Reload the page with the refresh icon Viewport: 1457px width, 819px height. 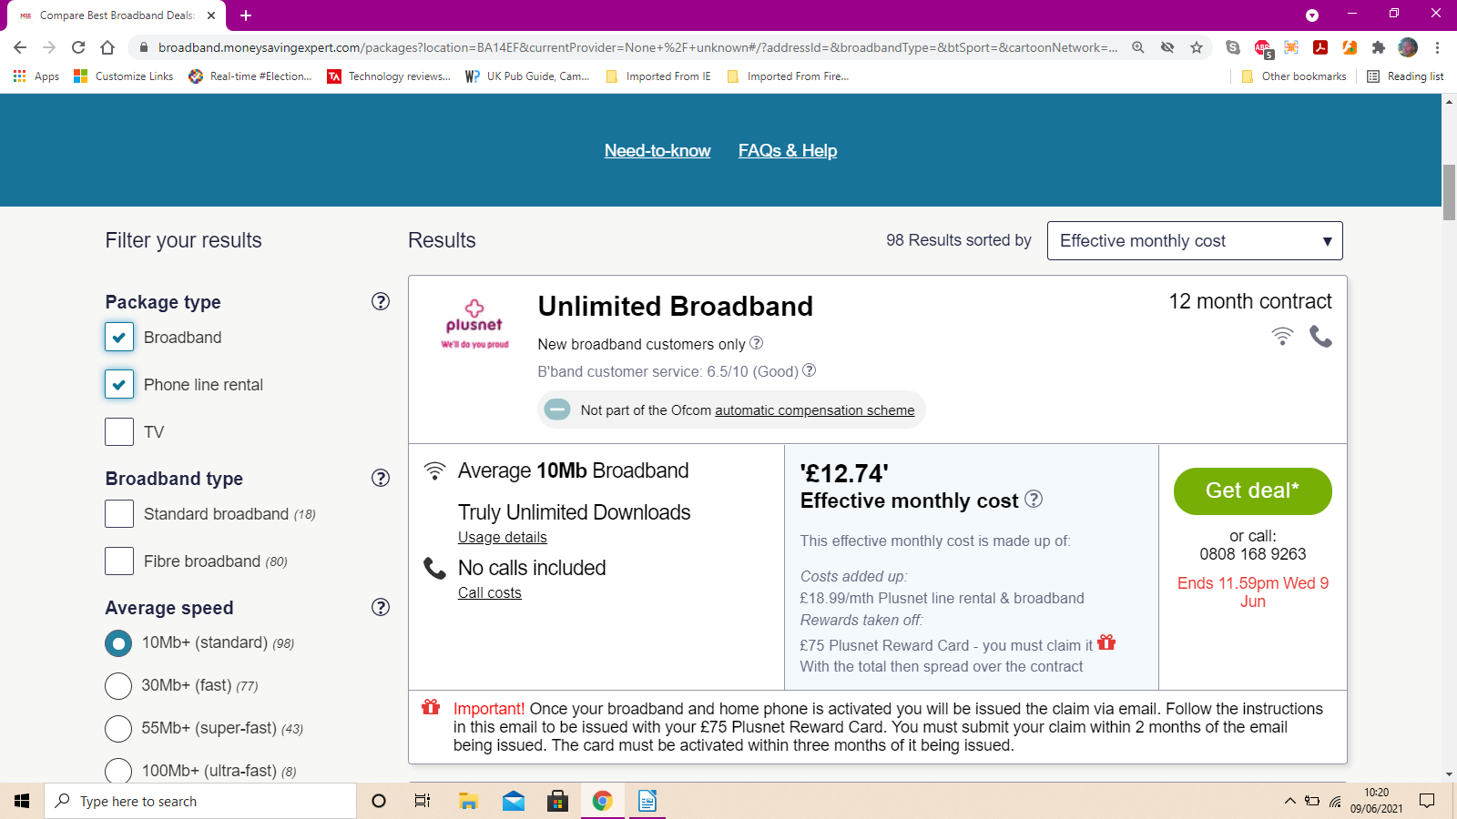[78, 47]
